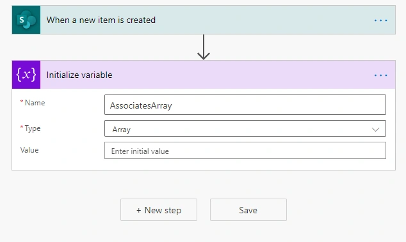Click the Enter initial value field

click(x=245, y=150)
